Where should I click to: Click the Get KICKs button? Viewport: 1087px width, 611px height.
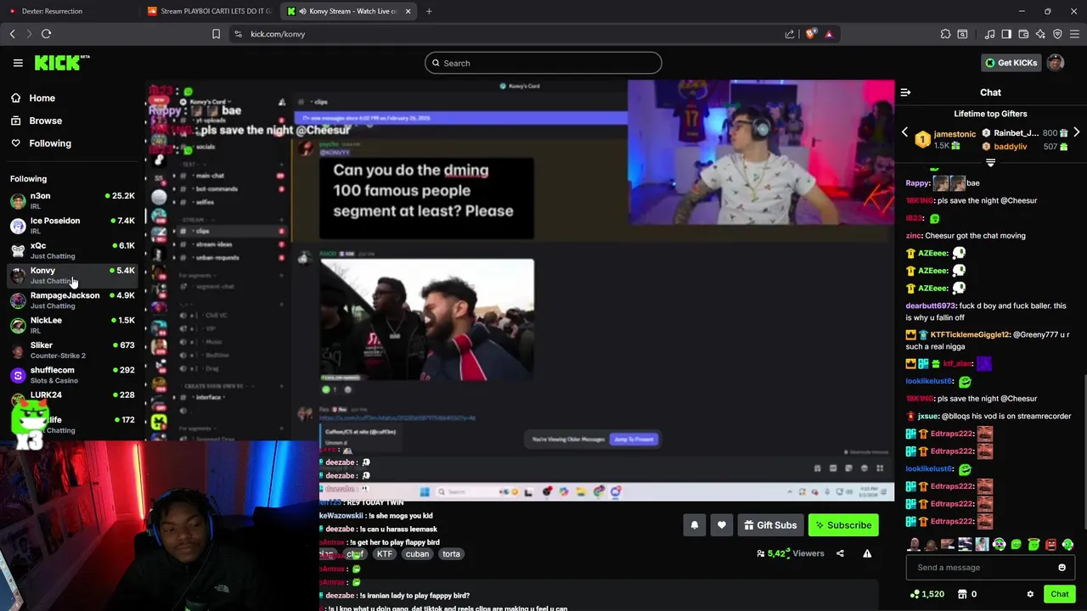(x=1011, y=63)
